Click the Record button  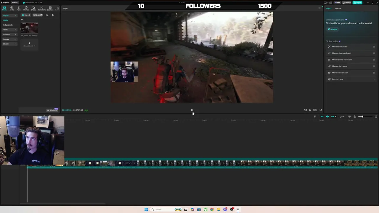coord(38,15)
